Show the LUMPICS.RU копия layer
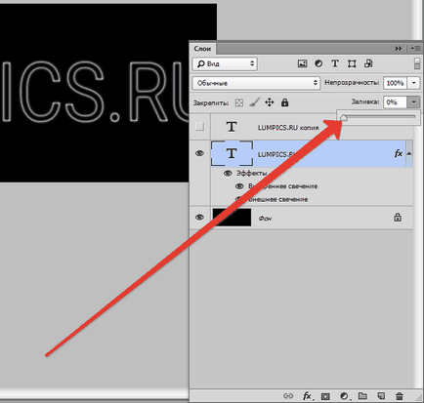Image resolution: width=424 pixels, height=403 pixels. point(199,127)
